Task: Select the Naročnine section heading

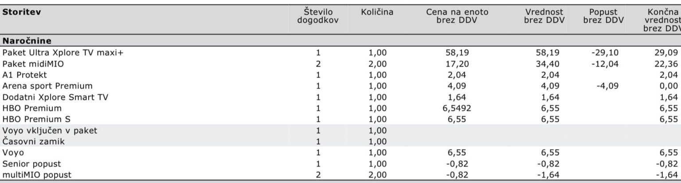Action: pos(27,41)
